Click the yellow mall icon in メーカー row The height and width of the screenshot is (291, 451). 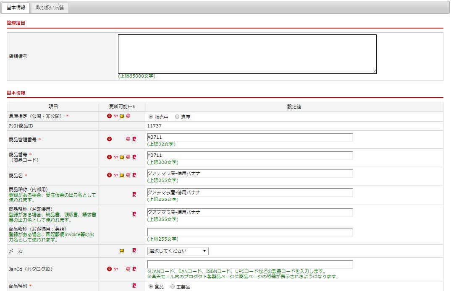(122, 251)
